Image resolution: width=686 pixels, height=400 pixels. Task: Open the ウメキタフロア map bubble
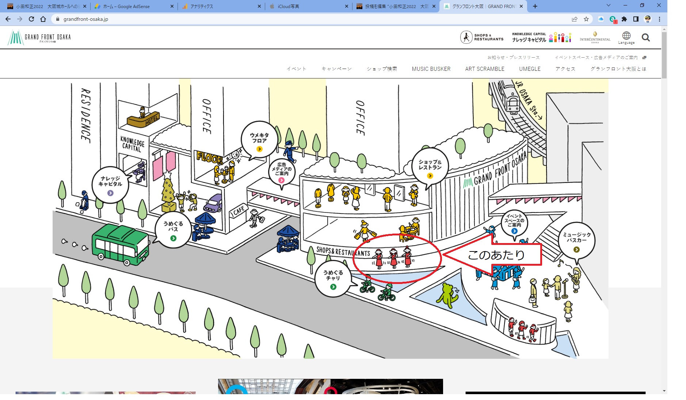259,140
